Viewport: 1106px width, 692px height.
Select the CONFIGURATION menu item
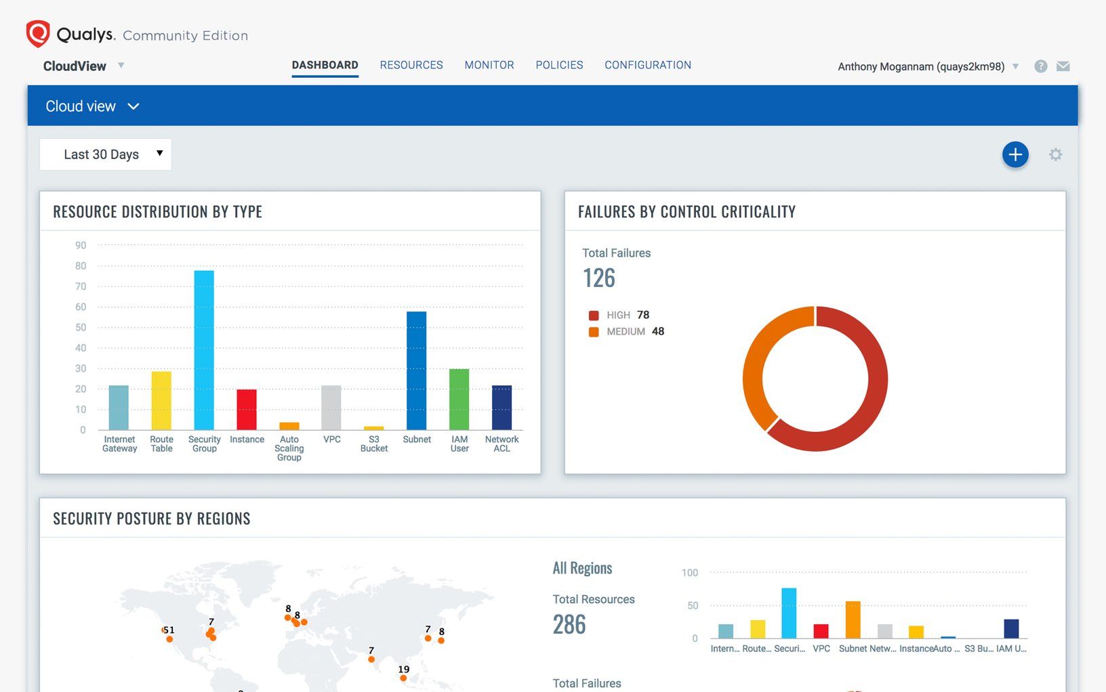coord(648,65)
